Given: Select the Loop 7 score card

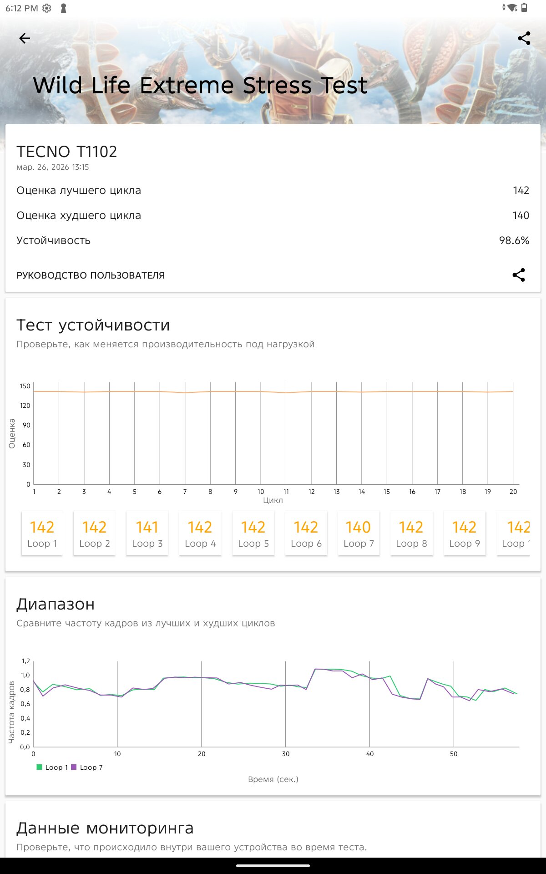Looking at the screenshot, I should (x=359, y=533).
